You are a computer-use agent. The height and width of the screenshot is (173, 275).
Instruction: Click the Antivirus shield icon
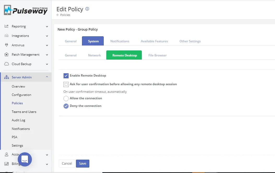[7, 45]
